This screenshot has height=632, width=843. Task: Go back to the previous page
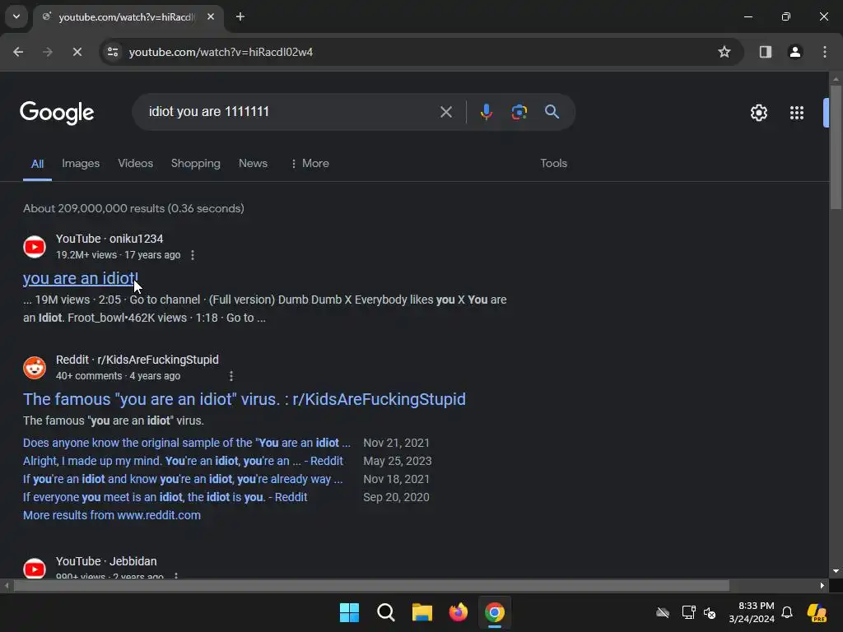coord(18,52)
